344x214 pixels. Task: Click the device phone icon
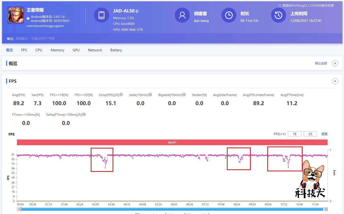point(101,15)
